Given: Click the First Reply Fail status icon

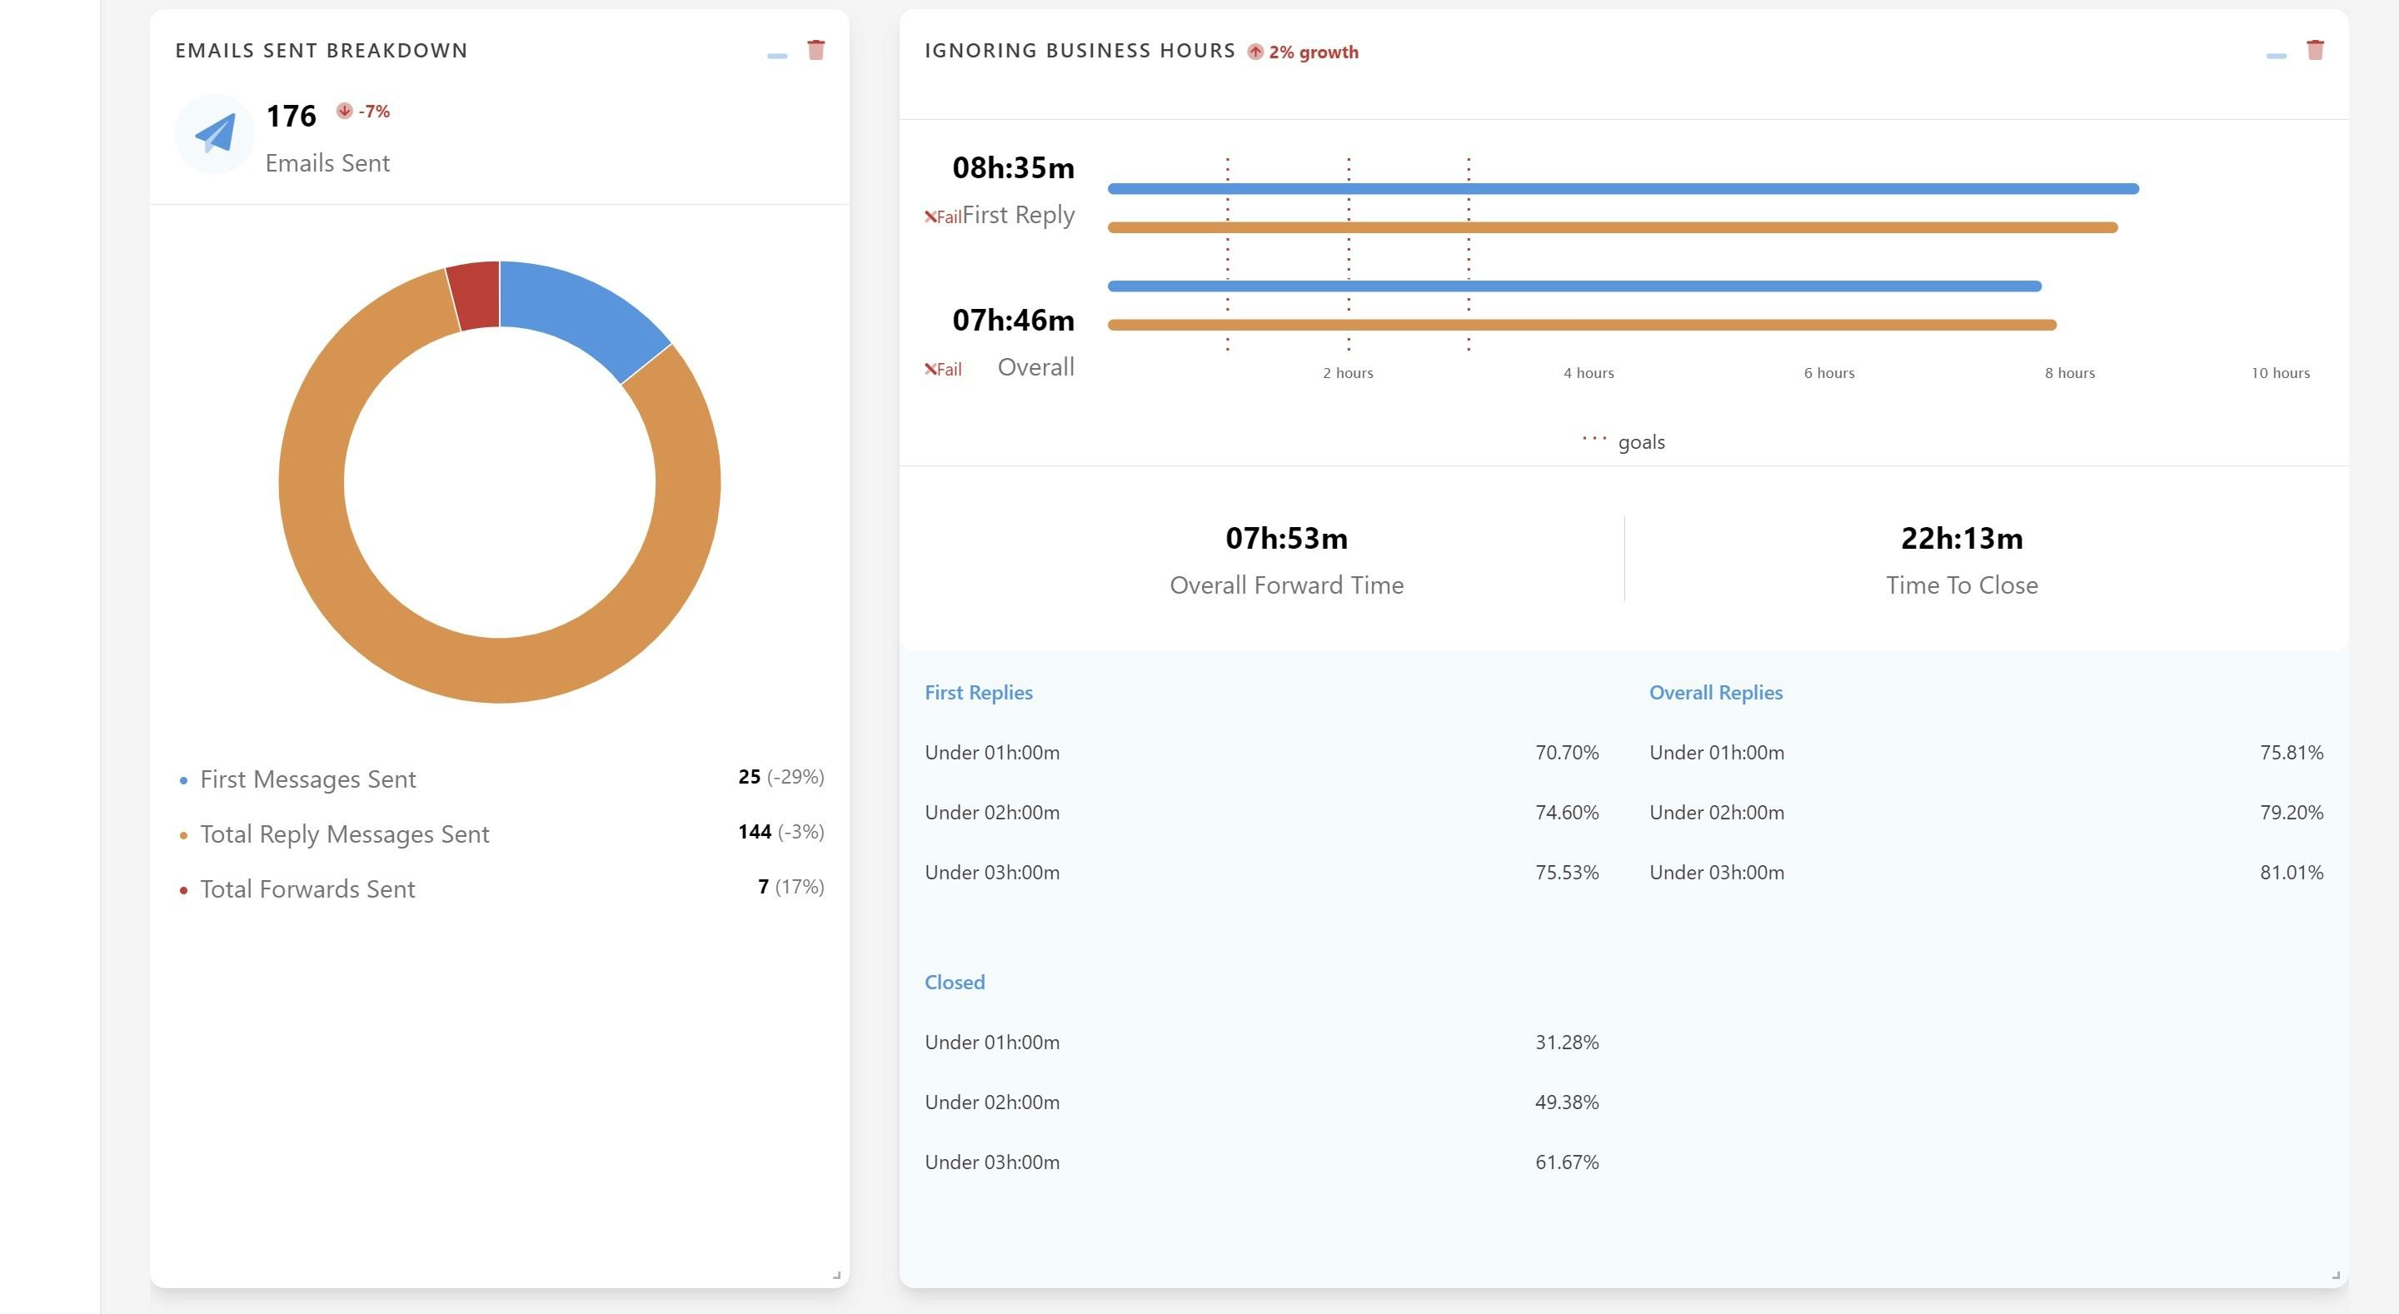Looking at the screenshot, I should (x=931, y=217).
